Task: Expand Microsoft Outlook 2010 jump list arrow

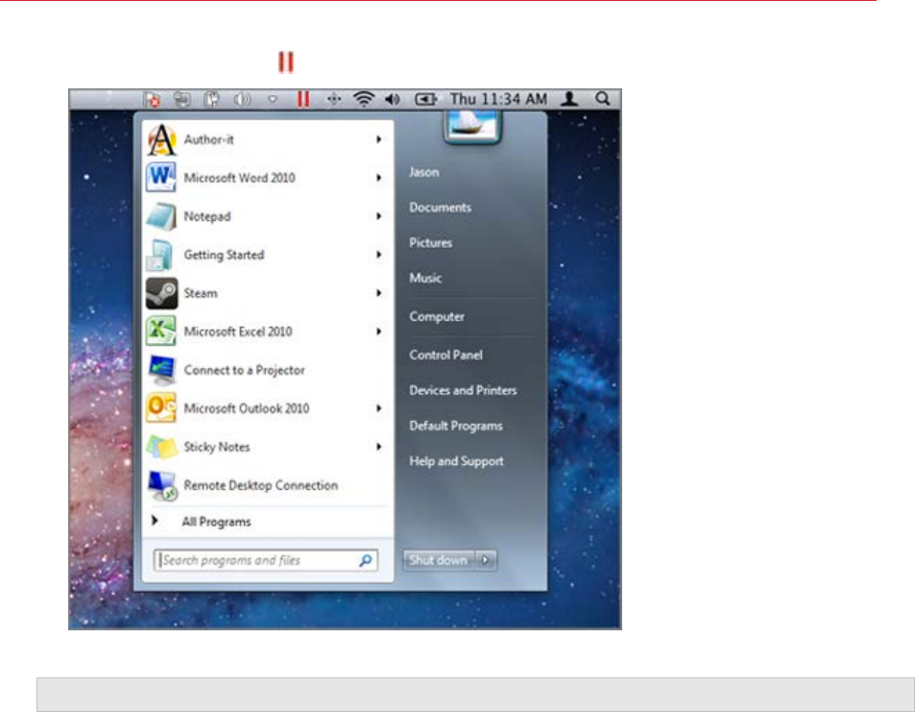Action: tap(378, 408)
